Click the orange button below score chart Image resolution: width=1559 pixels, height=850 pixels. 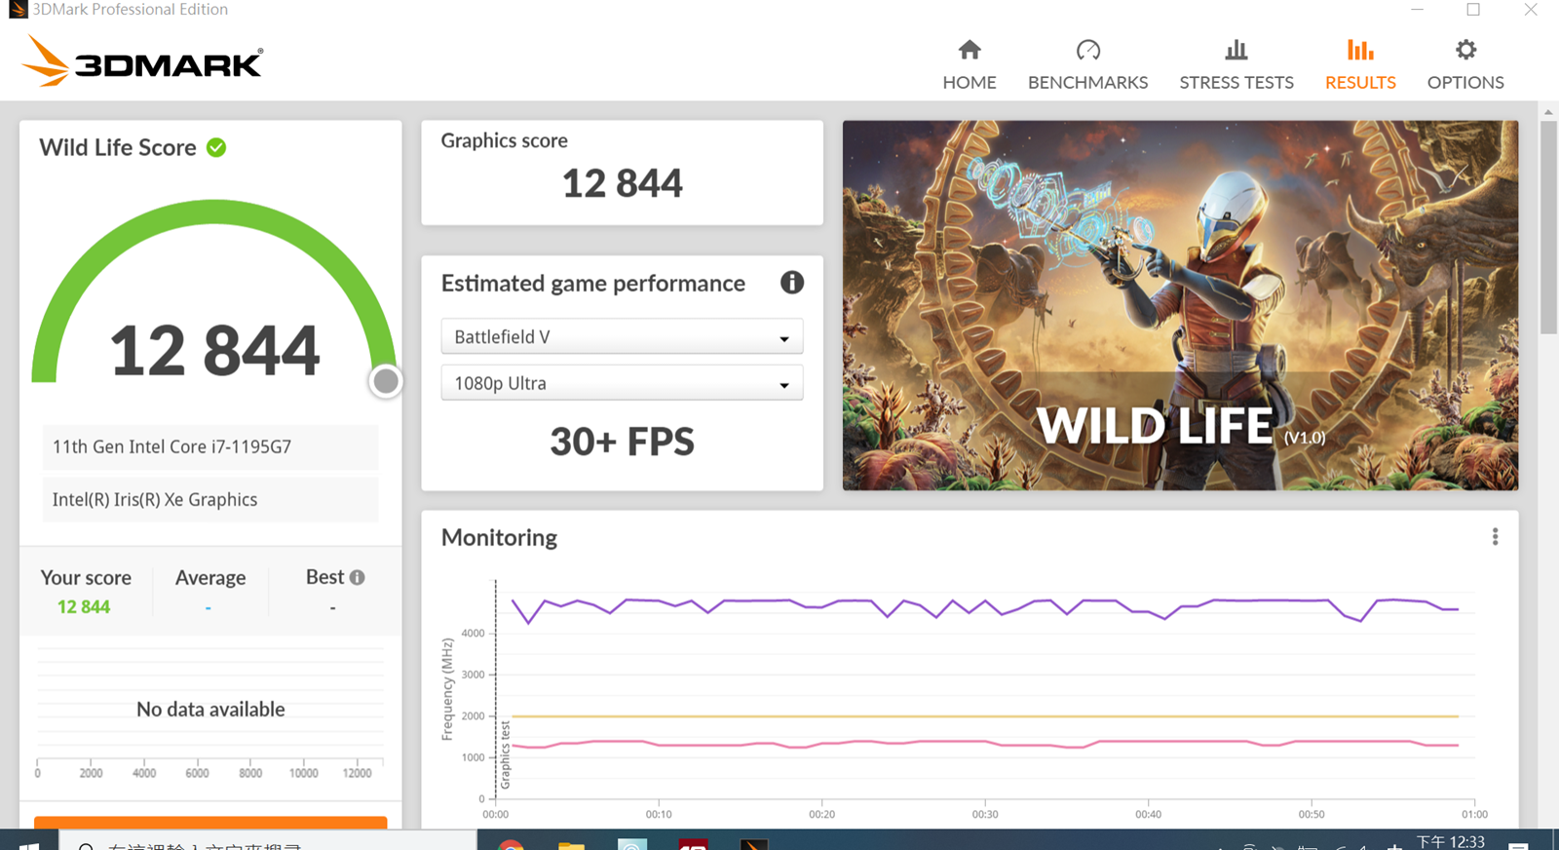pyautogui.click(x=210, y=823)
